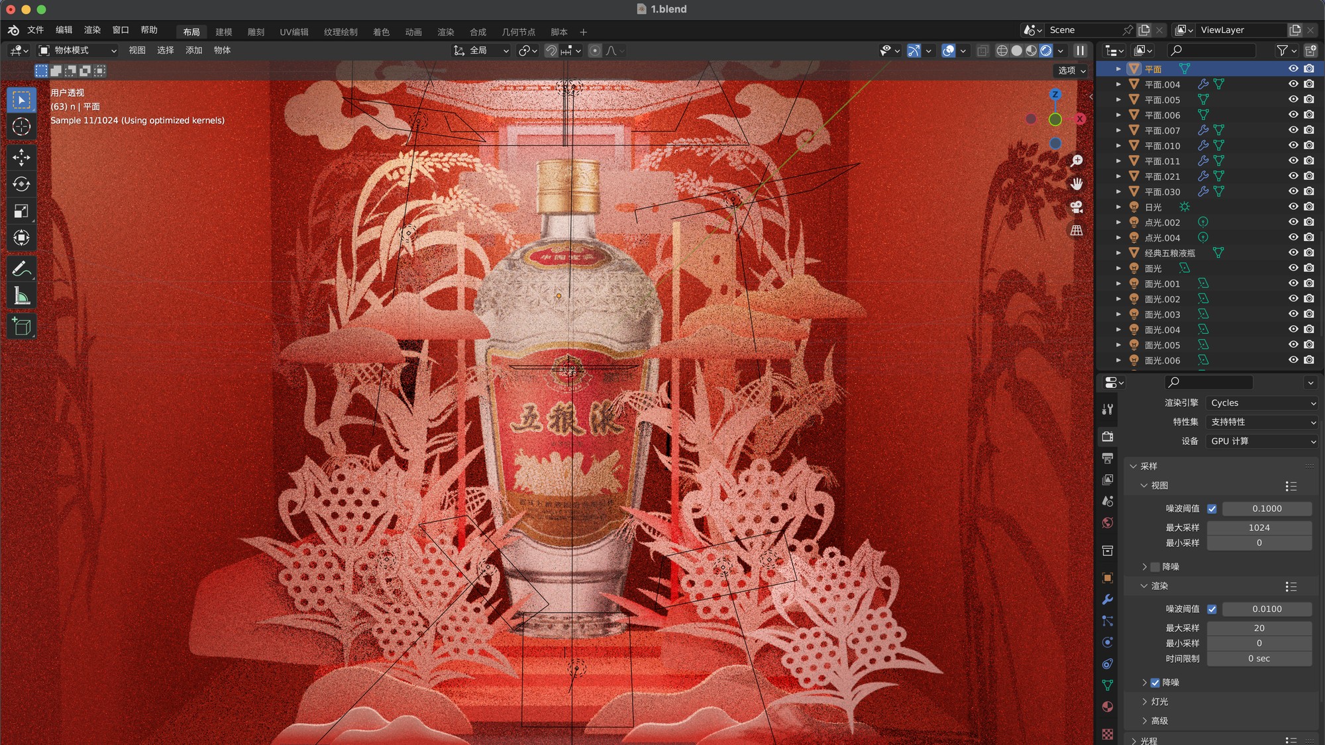Toggle camera view icon in viewport
The height and width of the screenshot is (745, 1325).
point(1077,207)
